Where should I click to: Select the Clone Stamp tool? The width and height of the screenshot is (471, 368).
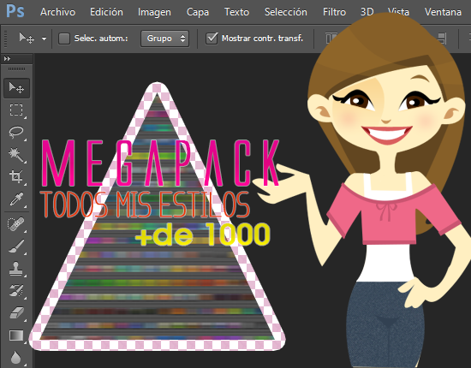pyautogui.click(x=16, y=269)
